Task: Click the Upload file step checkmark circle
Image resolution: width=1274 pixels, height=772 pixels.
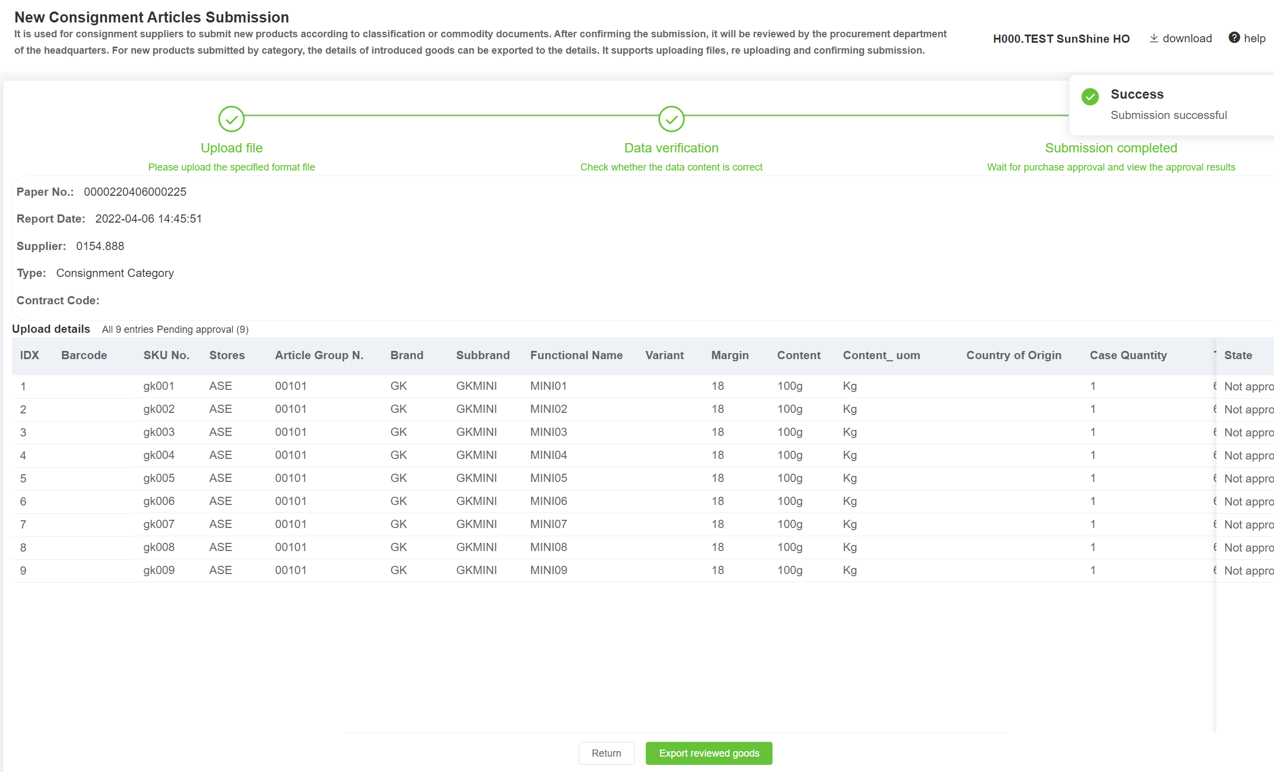Action: coord(231,119)
